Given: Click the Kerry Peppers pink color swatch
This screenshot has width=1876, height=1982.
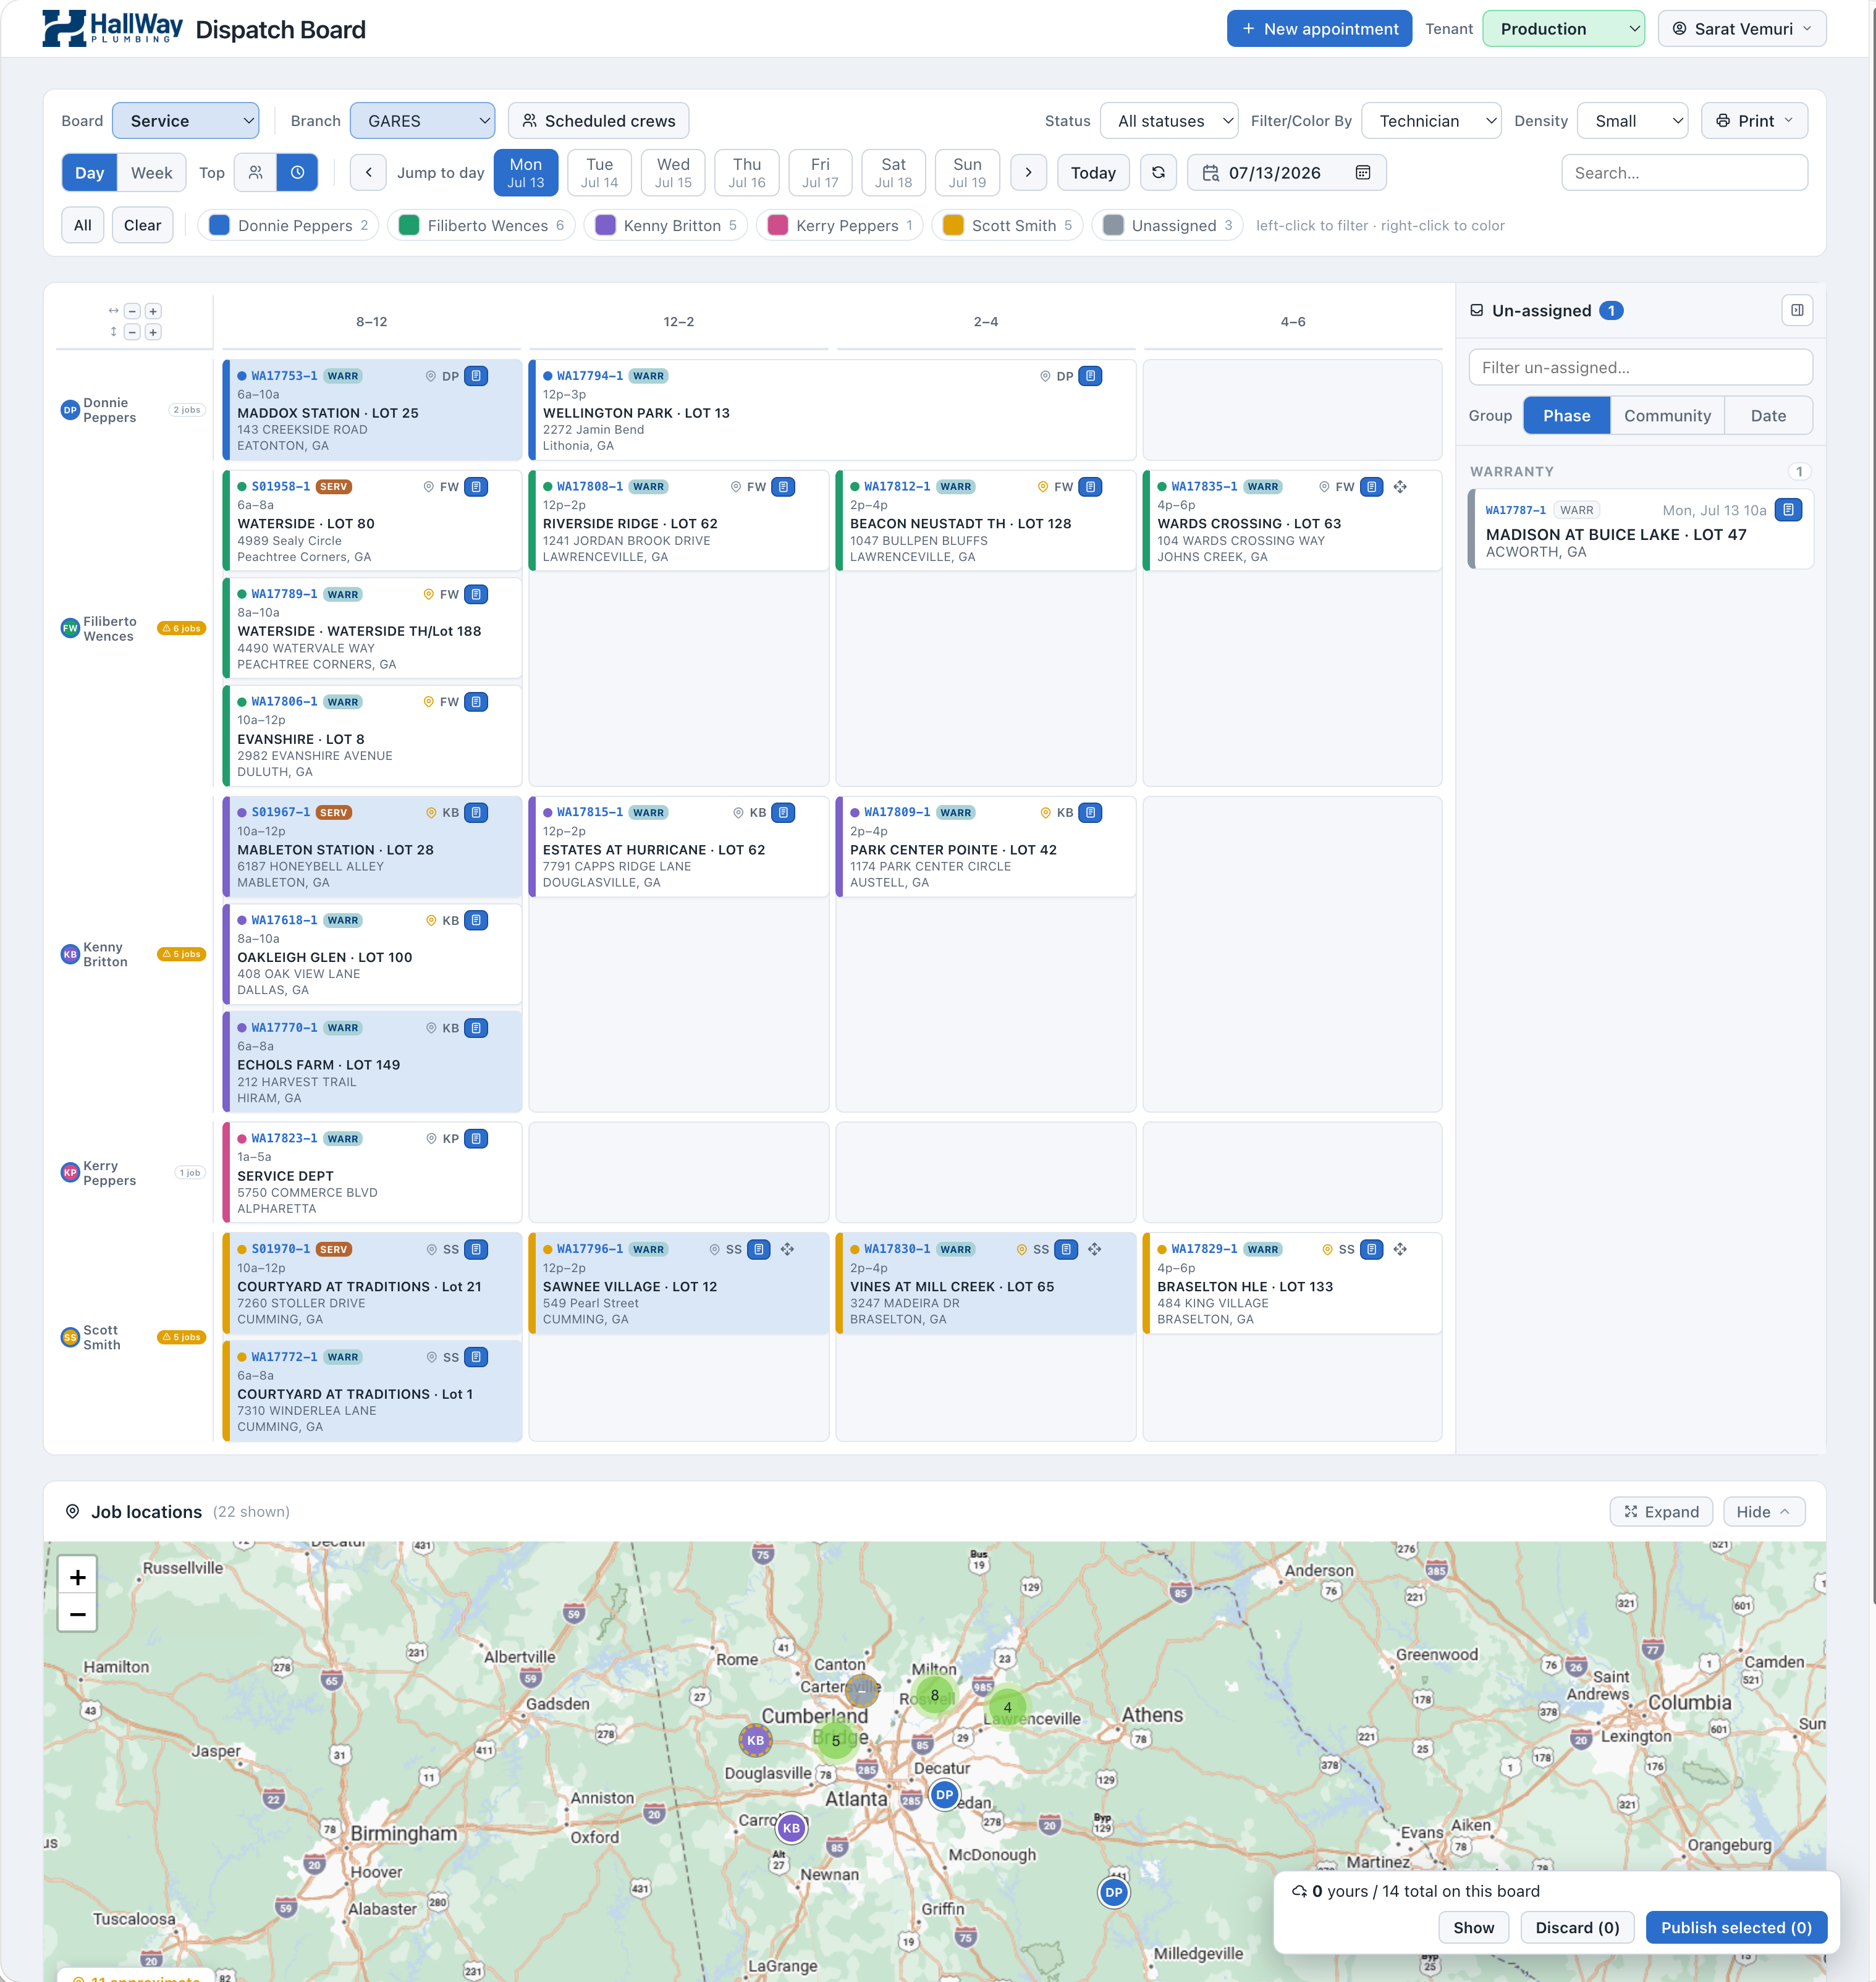Looking at the screenshot, I should pyautogui.click(x=777, y=225).
